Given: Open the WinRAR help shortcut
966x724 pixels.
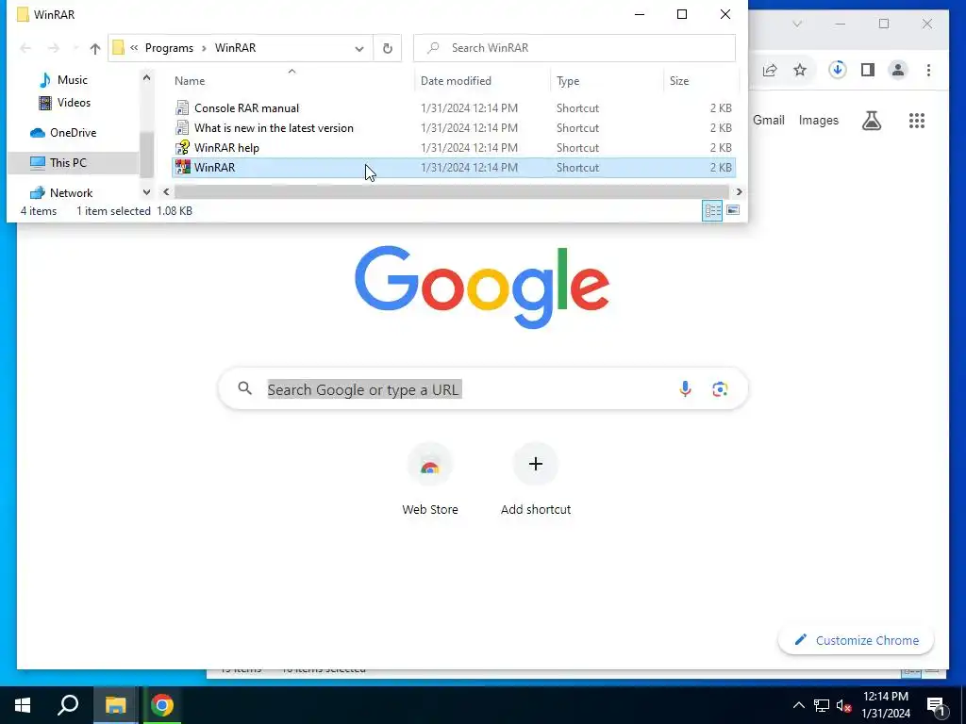Looking at the screenshot, I should (454, 148).
